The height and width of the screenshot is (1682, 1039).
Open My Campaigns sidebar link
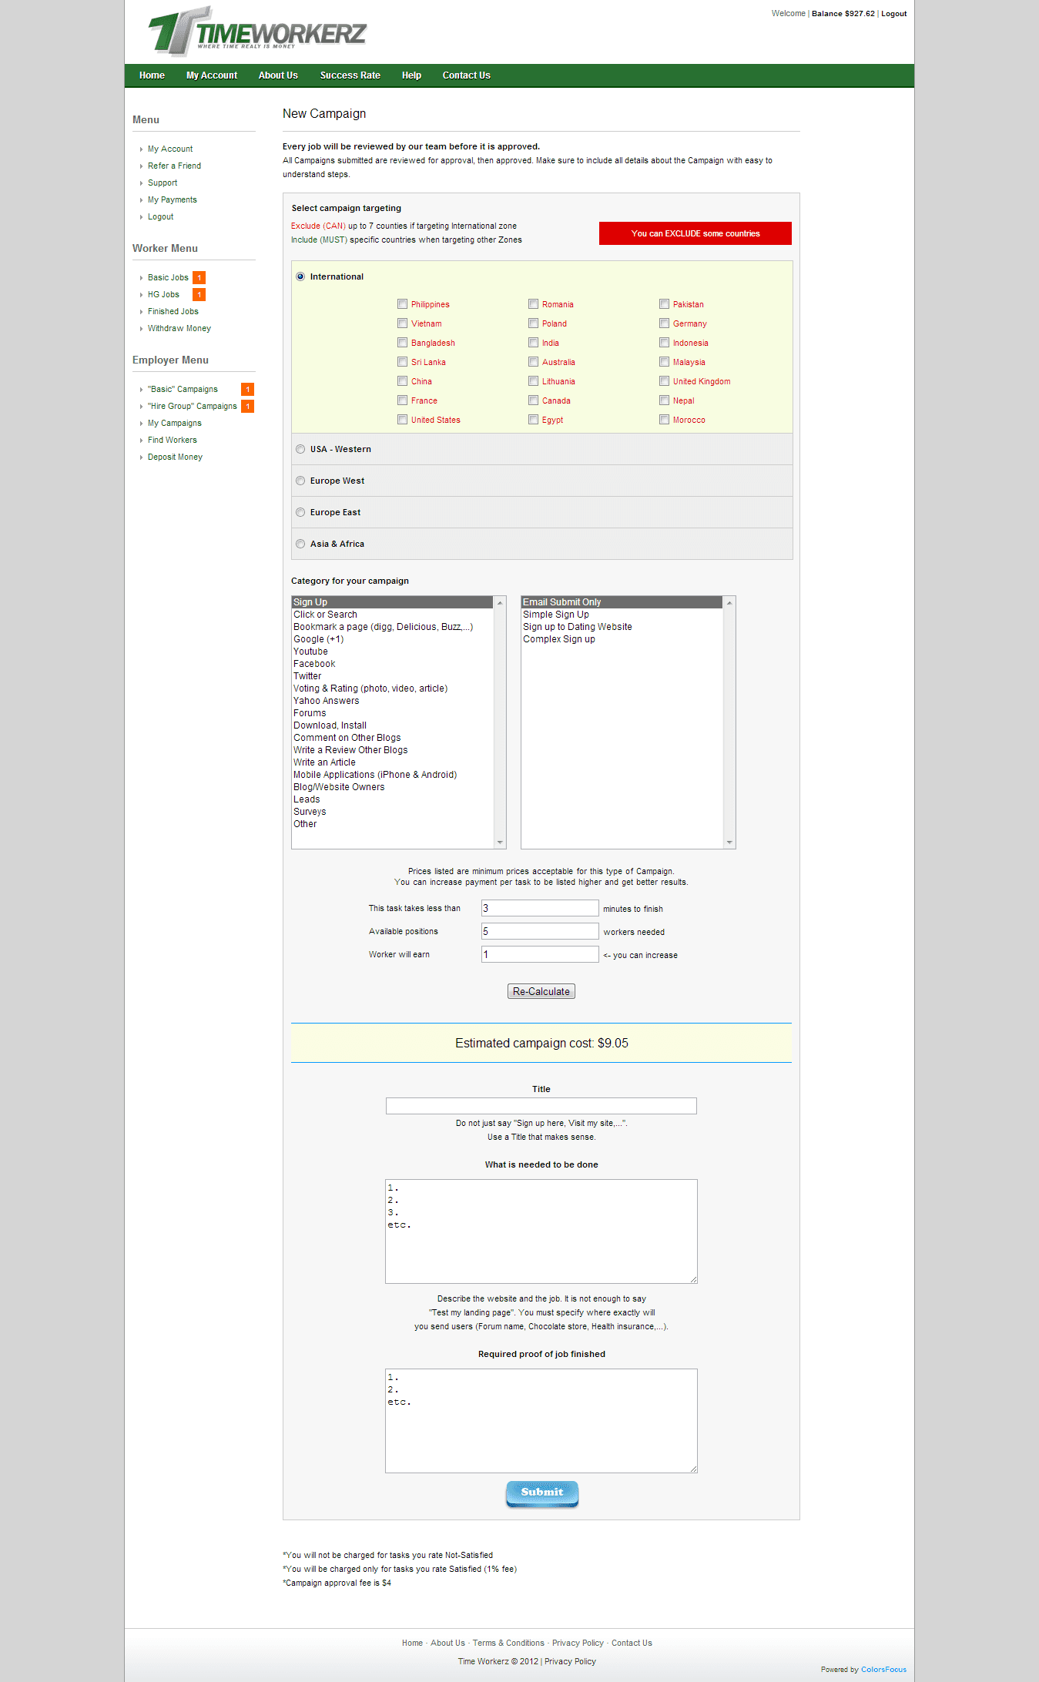click(175, 424)
